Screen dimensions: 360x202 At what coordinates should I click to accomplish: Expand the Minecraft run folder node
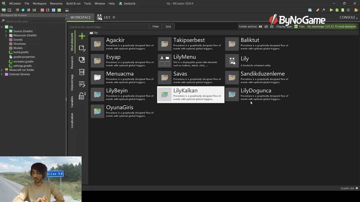[2, 70]
